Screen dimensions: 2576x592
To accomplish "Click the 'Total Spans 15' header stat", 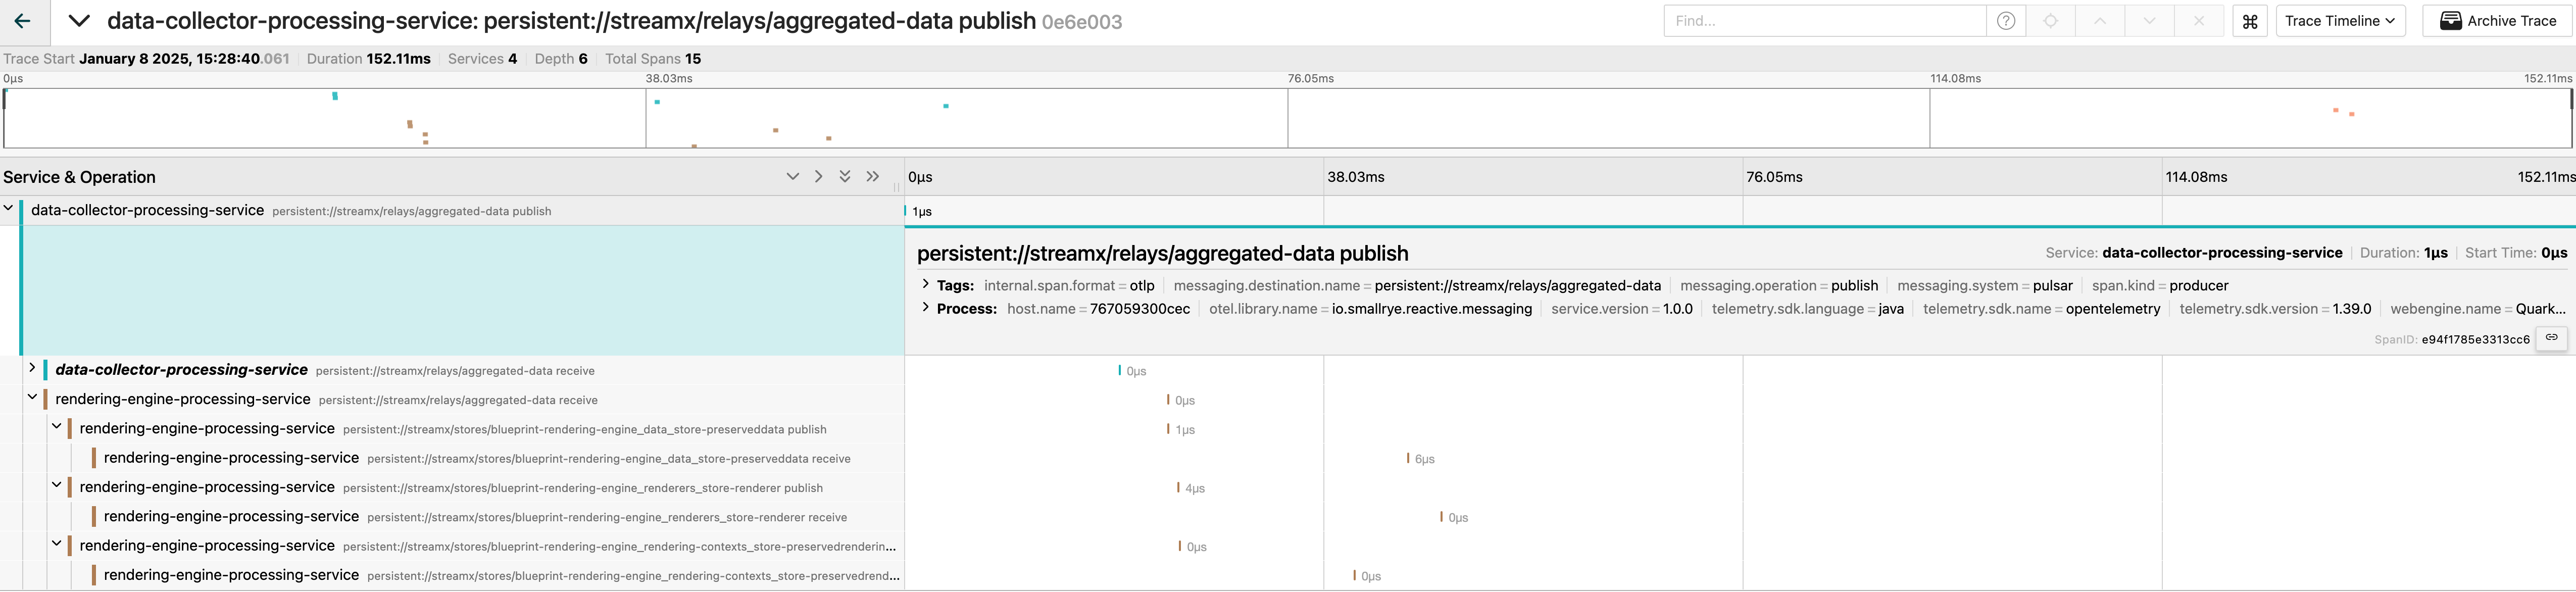I will (x=653, y=59).
